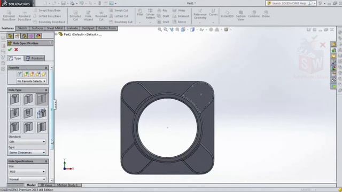The image size is (342, 192).
Task: Click the DisplayManager tab icon
Action: coord(38,36)
